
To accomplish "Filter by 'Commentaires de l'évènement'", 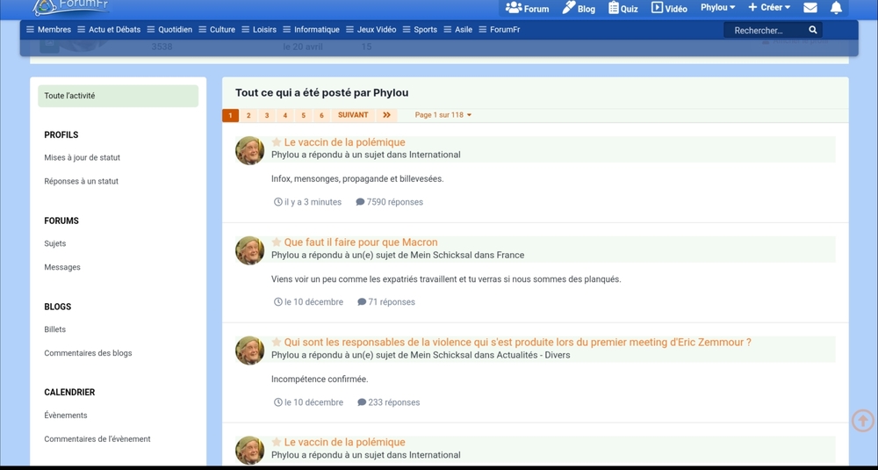I will tap(97, 439).
